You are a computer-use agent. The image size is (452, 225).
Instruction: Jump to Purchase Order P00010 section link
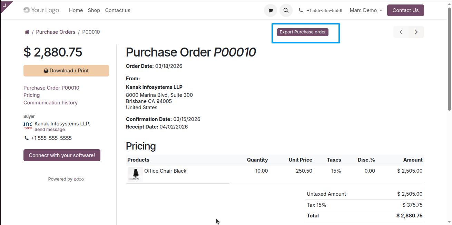tap(51, 88)
